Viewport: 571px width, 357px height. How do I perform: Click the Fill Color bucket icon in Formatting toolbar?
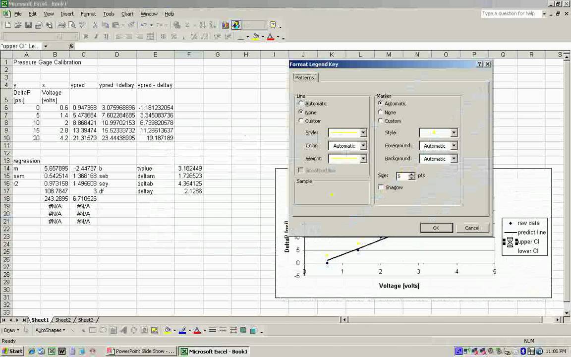[256, 36]
